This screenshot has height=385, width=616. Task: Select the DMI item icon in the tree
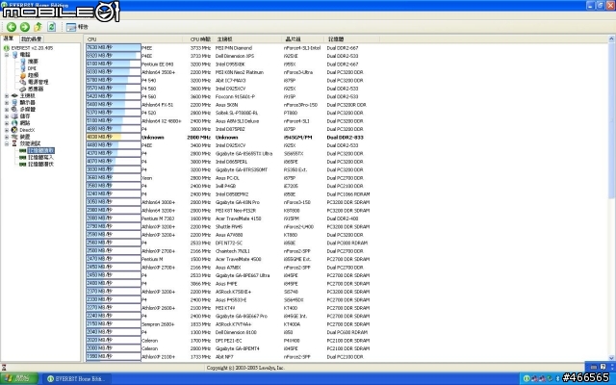pyautogui.click(x=23, y=68)
